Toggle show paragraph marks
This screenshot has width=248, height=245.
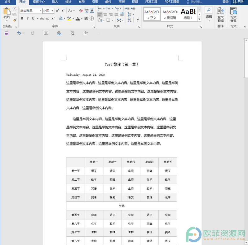137,20
